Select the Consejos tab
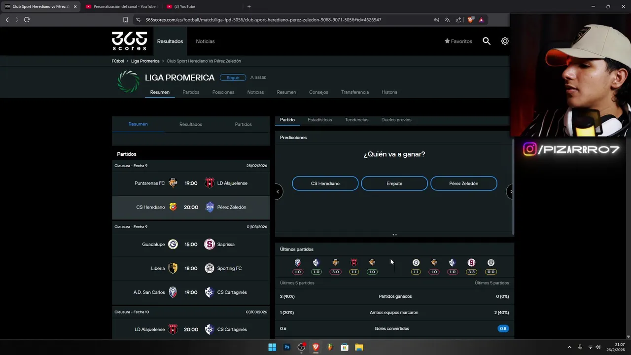Screen dimensions: 631x355 [318, 92]
